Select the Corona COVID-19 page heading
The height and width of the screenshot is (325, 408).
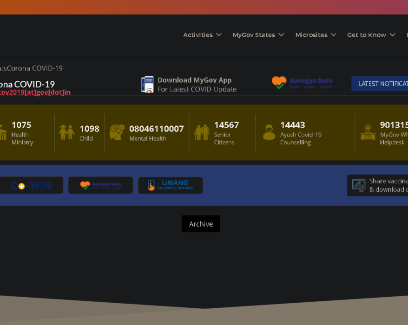pyautogui.click(x=27, y=84)
